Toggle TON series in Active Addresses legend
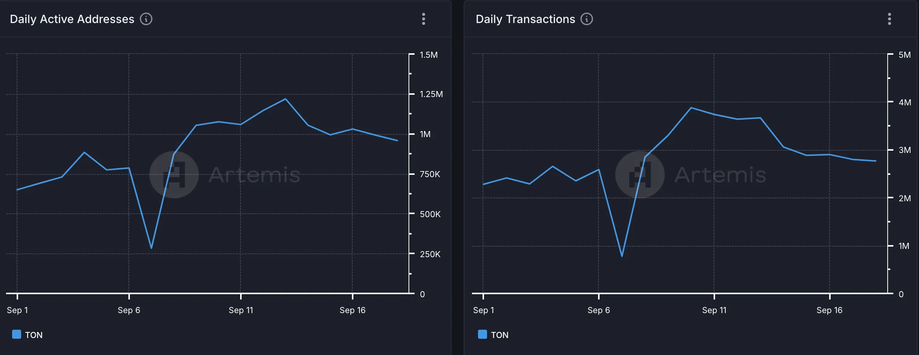919x355 pixels. [34, 335]
